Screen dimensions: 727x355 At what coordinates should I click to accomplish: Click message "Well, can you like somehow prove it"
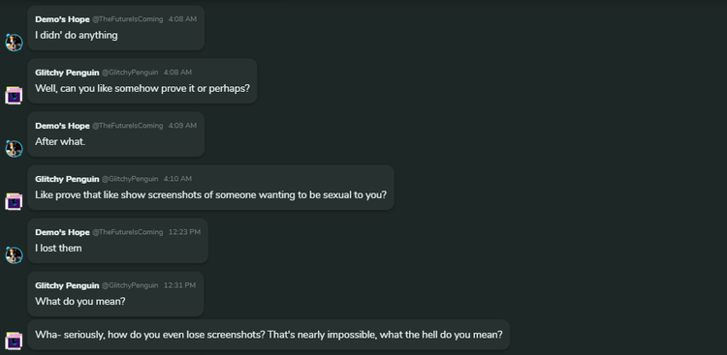tap(142, 88)
